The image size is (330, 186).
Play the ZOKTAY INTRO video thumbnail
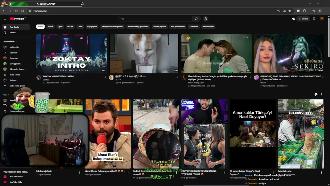coord(71,53)
